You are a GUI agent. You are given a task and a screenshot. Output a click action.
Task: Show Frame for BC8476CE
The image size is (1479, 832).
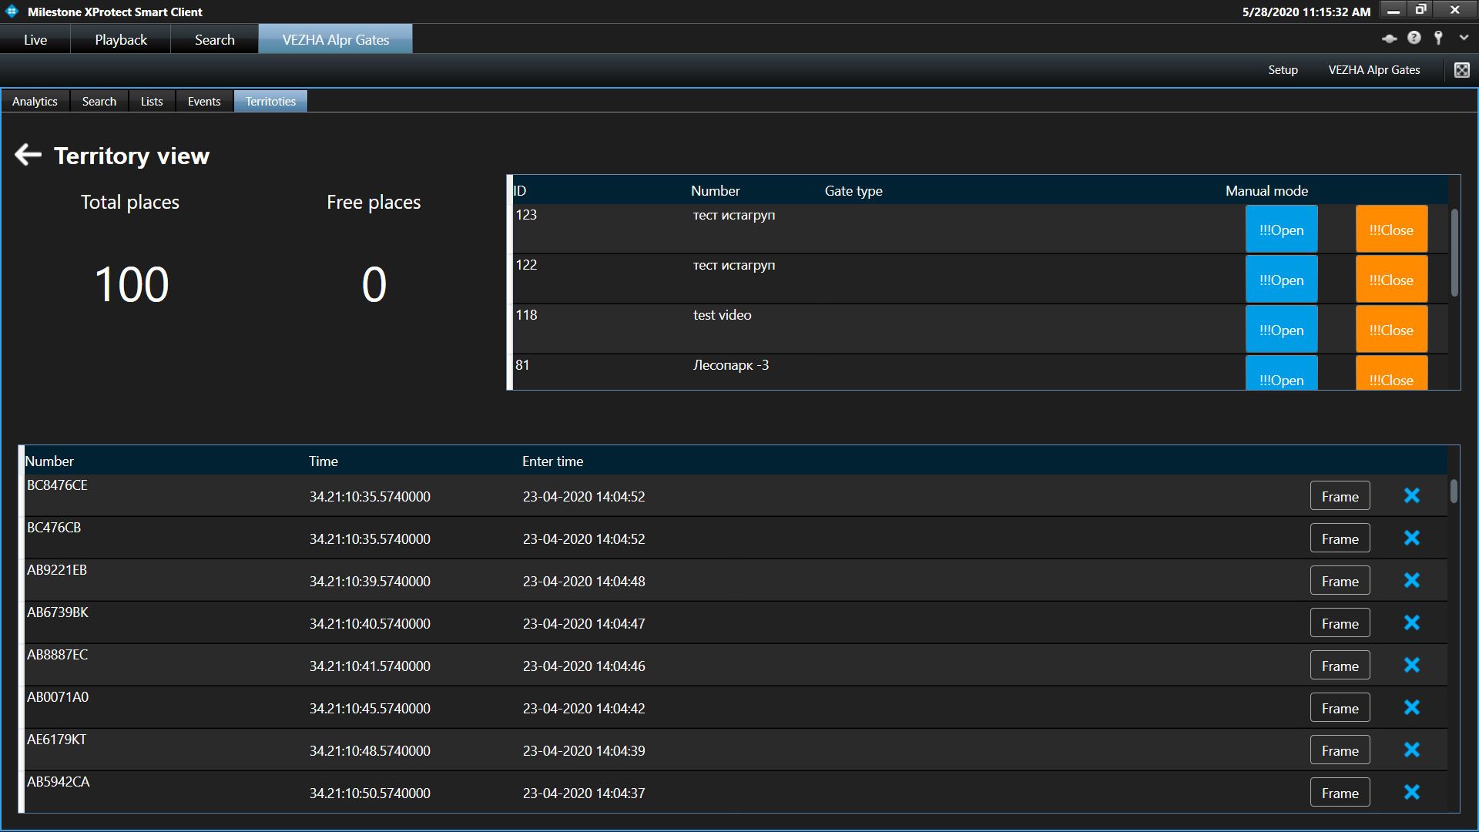(x=1340, y=496)
